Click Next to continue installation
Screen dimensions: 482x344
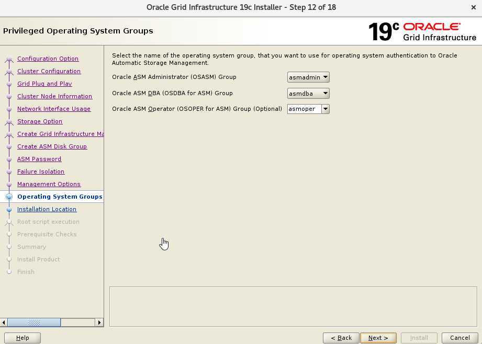(x=378, y=338)
